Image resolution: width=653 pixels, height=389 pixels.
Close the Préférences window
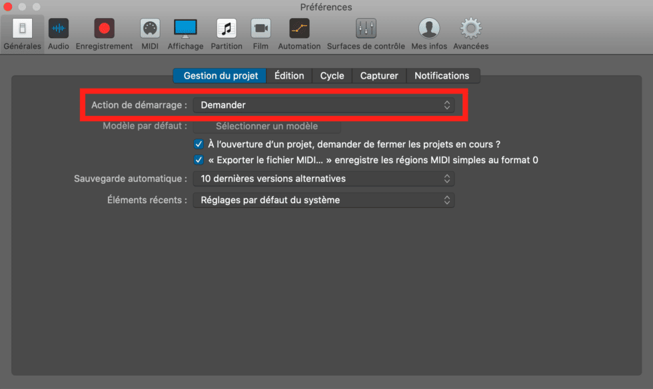click(7, 7)
